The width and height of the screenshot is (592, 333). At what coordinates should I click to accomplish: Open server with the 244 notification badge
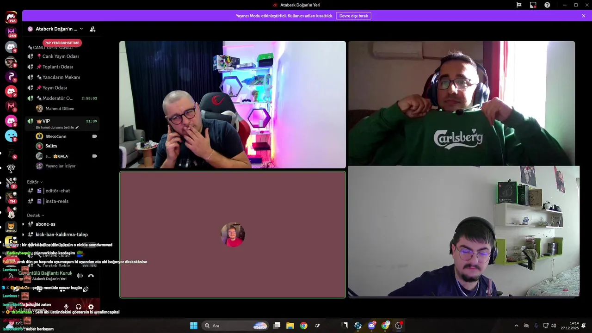pos(11,32)
